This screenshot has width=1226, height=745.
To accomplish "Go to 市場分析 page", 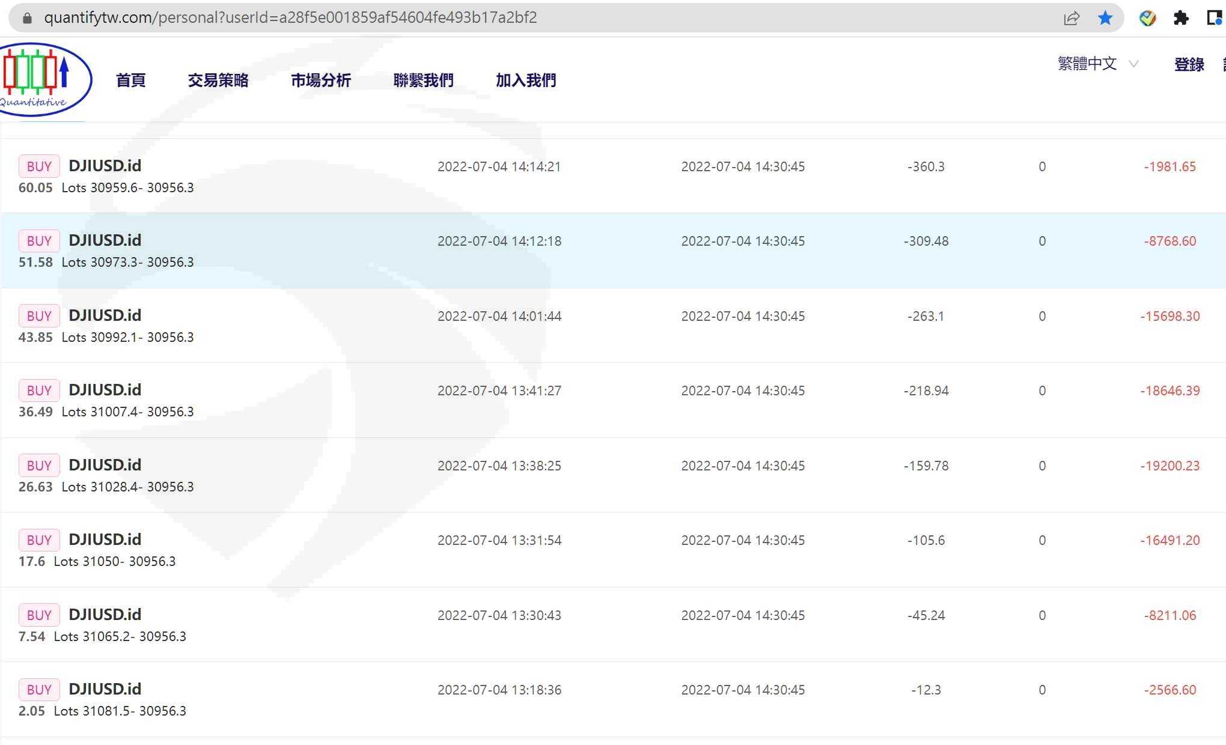I will [321, 80].
